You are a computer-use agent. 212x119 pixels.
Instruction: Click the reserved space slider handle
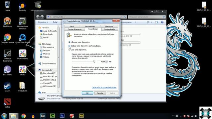click(x=94, y=61)
